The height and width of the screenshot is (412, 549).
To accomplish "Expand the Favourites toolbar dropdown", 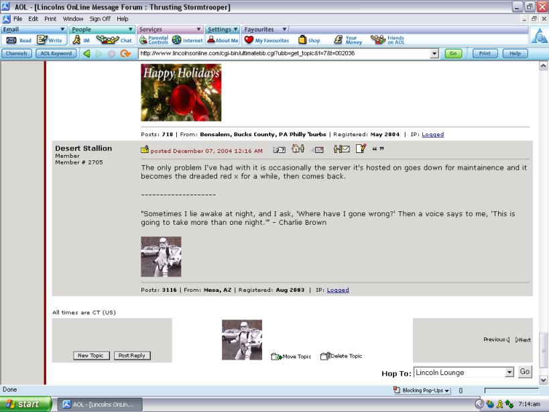I will pos(284,30).
